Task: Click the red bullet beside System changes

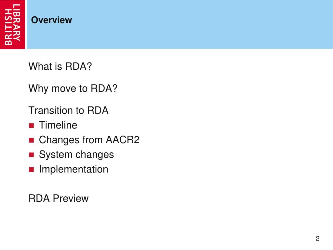Action: pos(32,155)
